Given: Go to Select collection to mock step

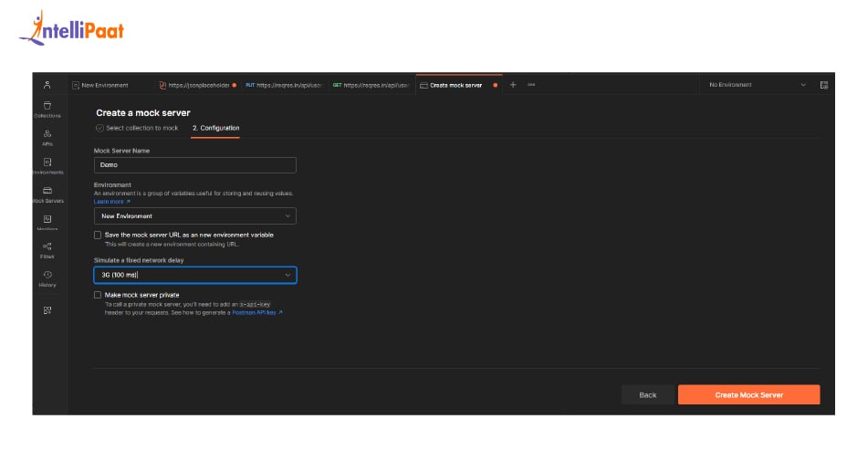Looking at the screenshot, I should 137,128.
